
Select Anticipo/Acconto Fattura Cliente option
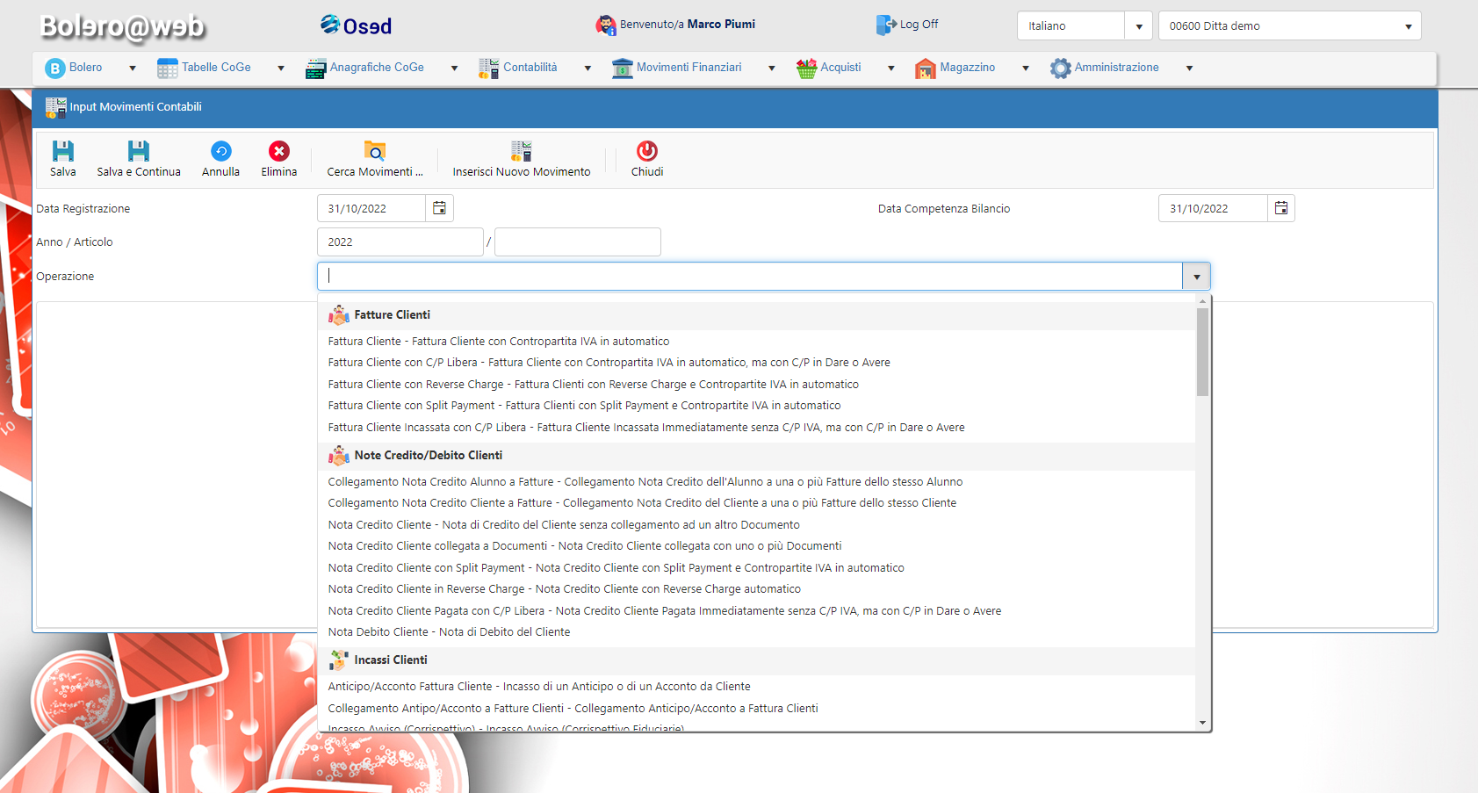click(756, 687)
